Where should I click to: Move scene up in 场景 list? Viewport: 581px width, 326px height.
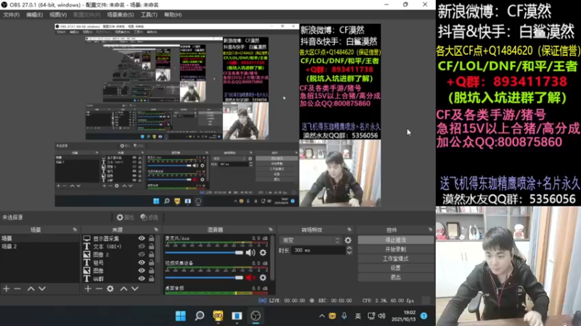(x=31, y=288)
